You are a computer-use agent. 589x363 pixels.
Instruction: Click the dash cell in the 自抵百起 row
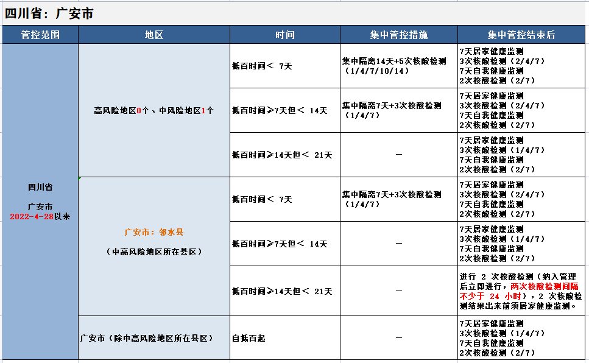pyautogui.click(x=399, y=338)
